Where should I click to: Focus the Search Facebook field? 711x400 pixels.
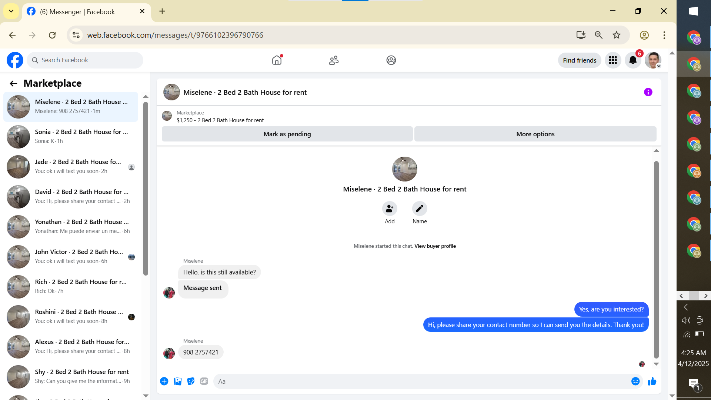pyautogui.click(x=85, y=60)
